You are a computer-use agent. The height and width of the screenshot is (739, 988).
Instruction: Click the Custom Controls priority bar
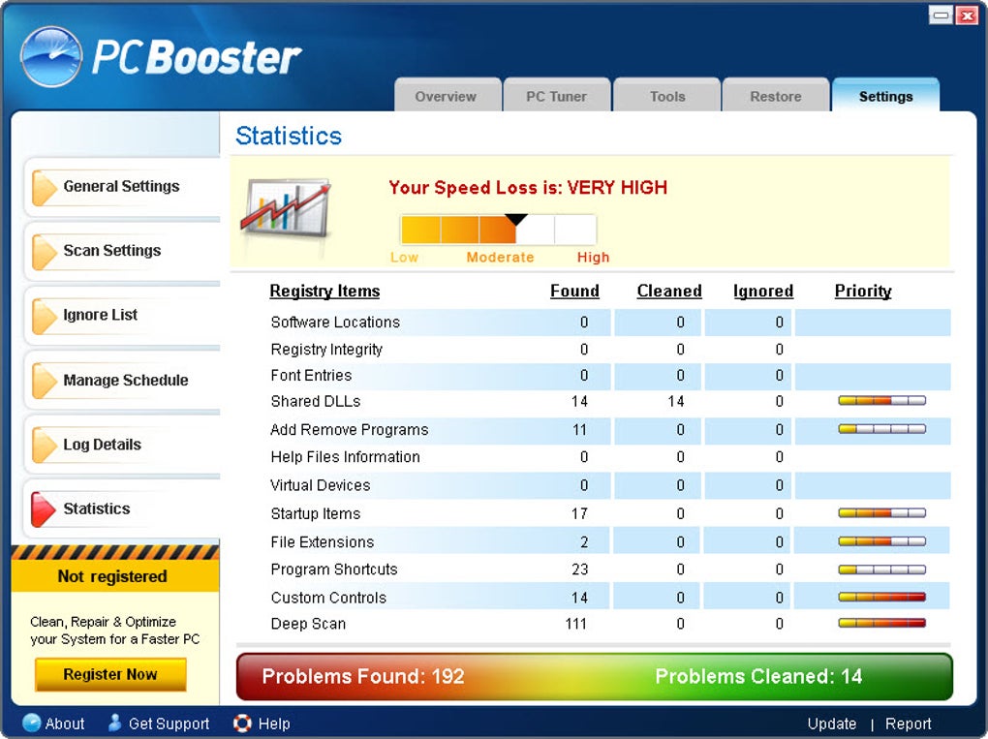click(x=881, y=598)
